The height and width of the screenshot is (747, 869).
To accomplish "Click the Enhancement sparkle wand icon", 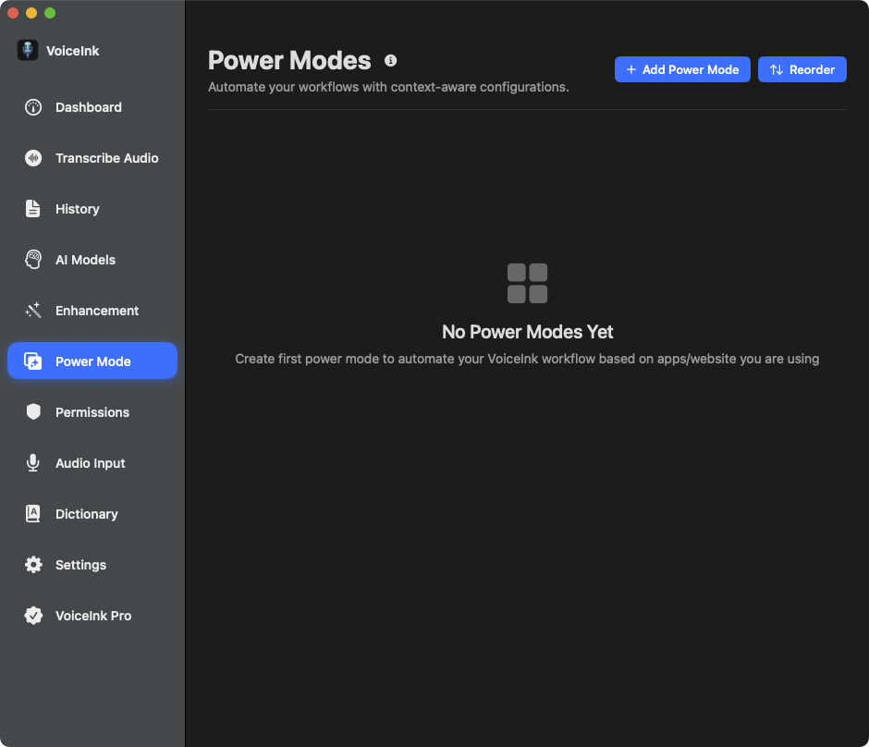I will 33,311.
